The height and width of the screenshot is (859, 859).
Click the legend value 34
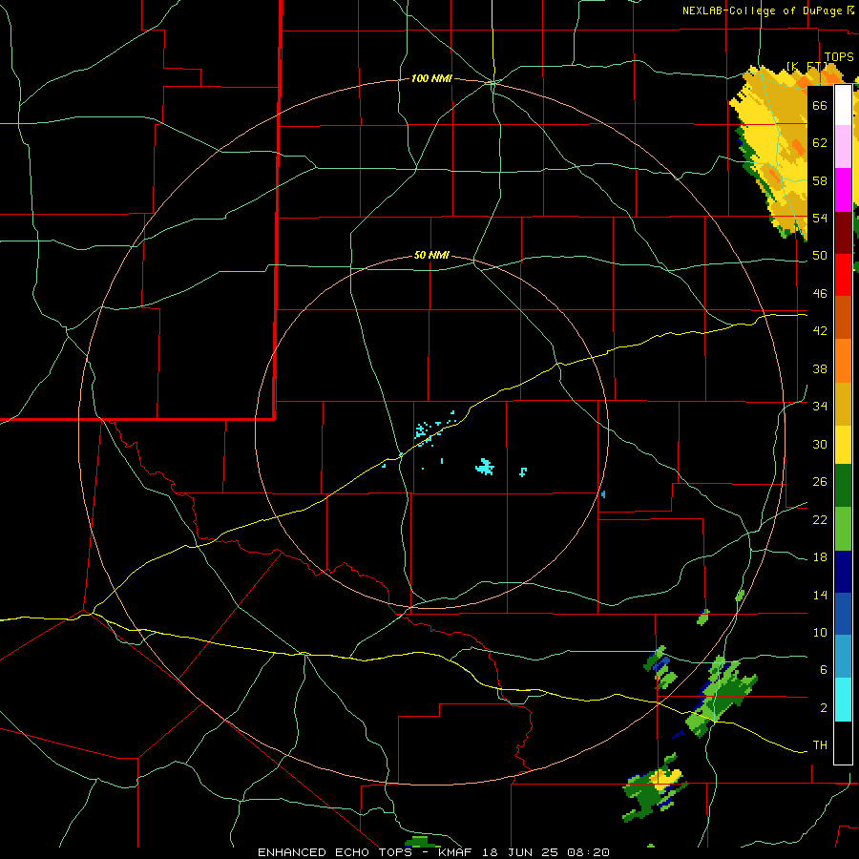click(820, 407)
